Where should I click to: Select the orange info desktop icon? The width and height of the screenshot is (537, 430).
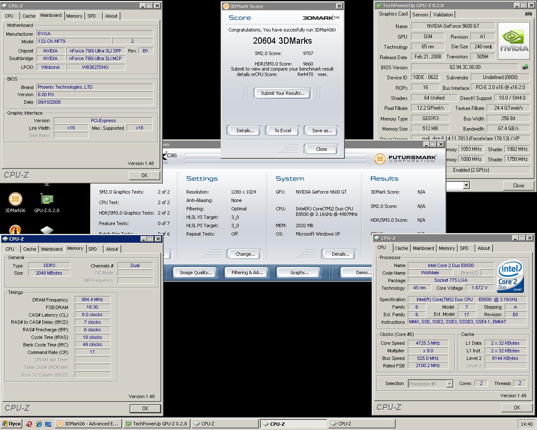tap(15, 230)
